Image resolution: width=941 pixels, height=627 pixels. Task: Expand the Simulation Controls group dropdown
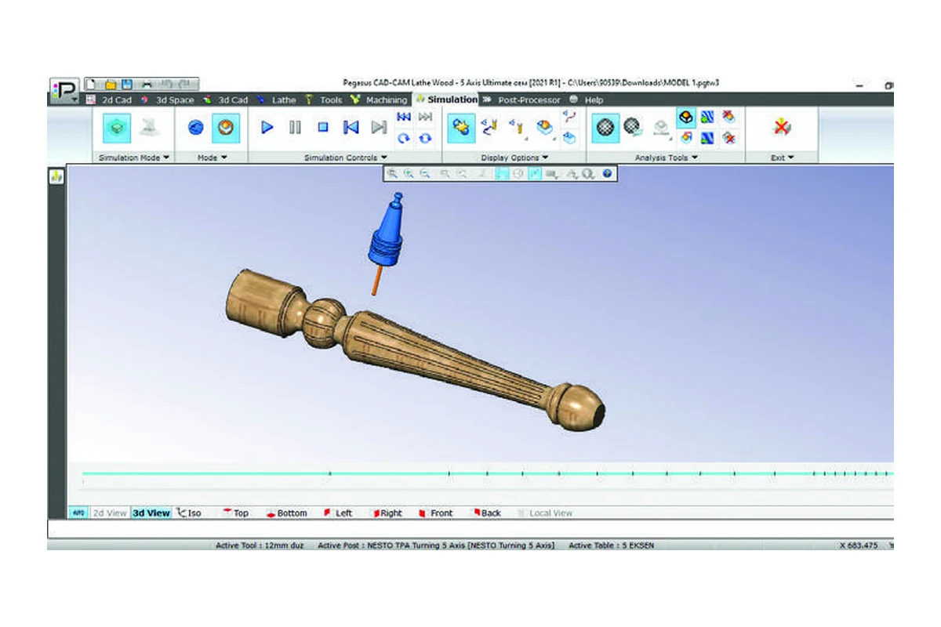pyautogui.click(x=346, y=158)
